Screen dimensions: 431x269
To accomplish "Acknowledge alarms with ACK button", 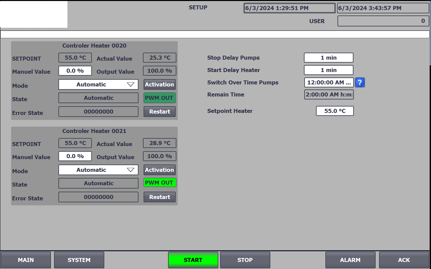I will coord(404,260).
